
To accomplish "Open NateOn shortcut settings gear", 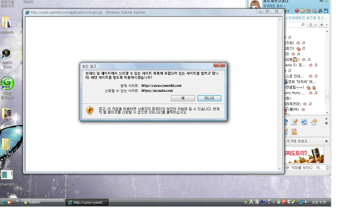I will (x=326, y=123).
